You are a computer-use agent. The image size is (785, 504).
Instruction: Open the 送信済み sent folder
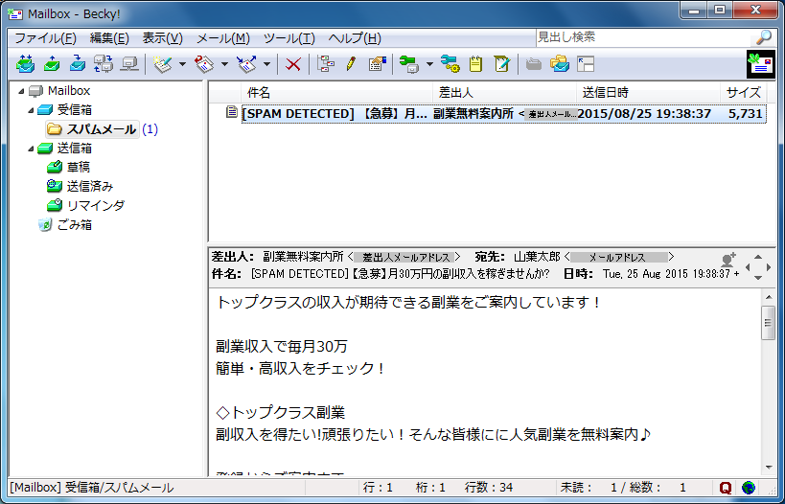[90, 186]
